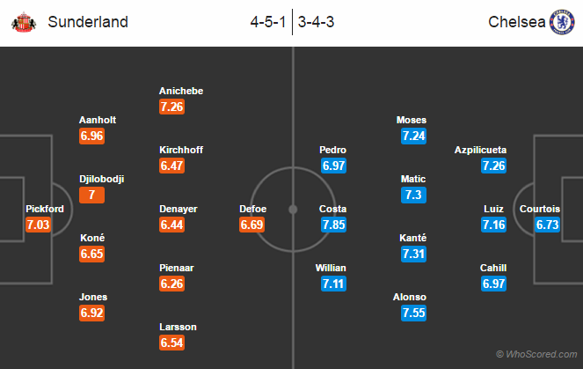Click the WhoScored.com watermark
The image size is (583, 369).
pos(536,354)
